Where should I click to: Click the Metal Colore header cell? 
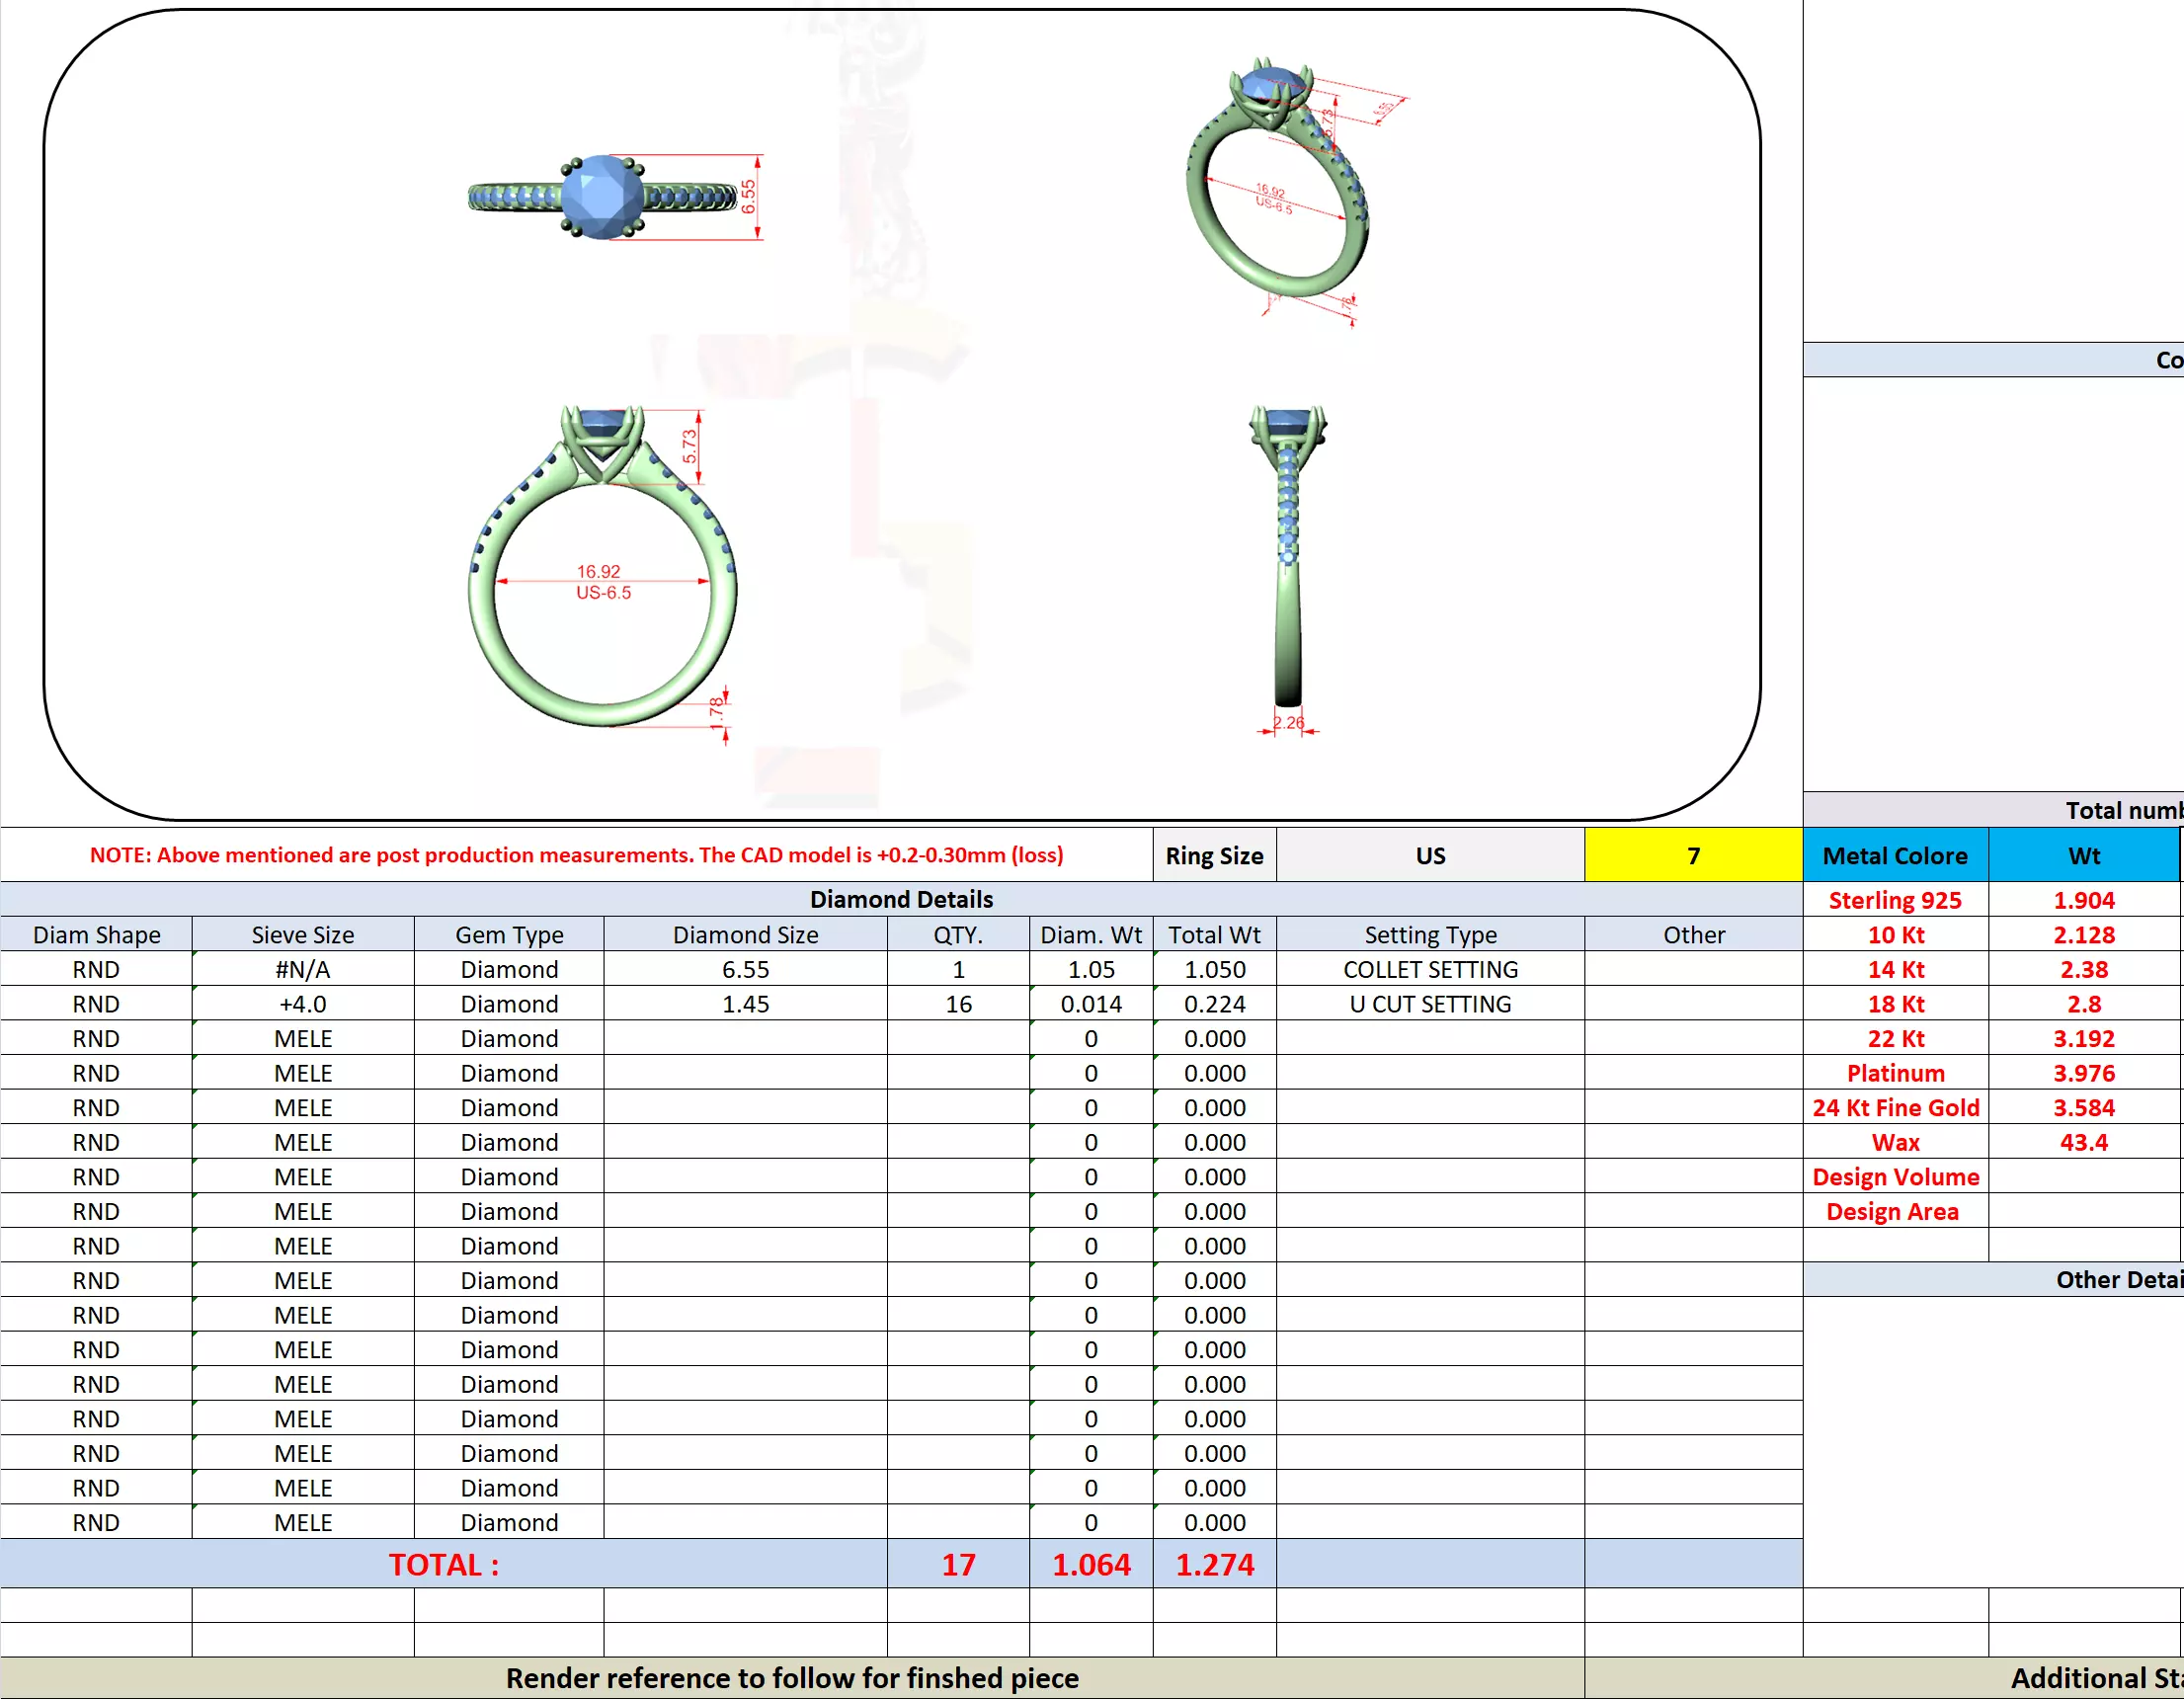pyautogui.click(x=1894, y=856)
